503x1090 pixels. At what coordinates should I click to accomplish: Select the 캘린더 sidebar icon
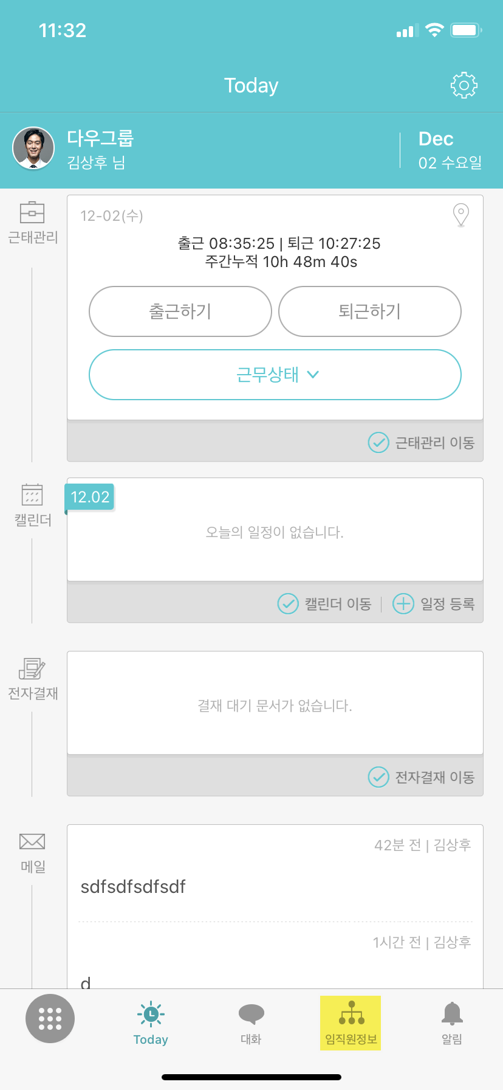click(32, 495)
